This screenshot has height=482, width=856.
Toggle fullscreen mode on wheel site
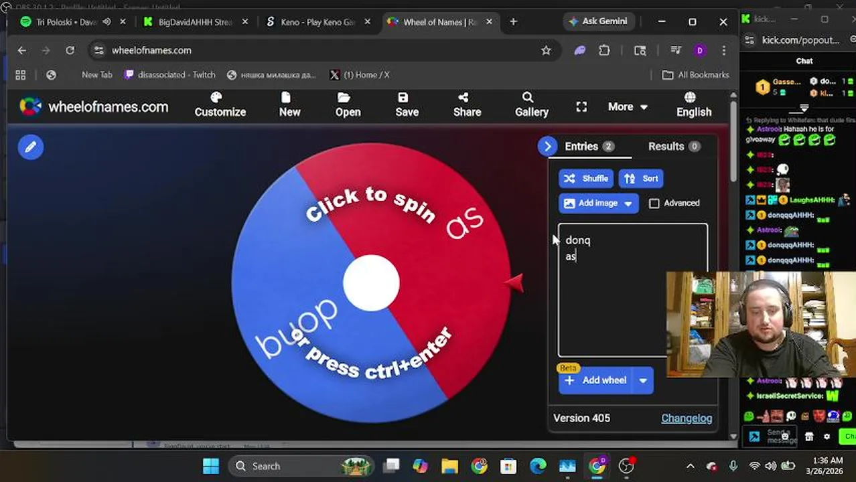point(581,106)
